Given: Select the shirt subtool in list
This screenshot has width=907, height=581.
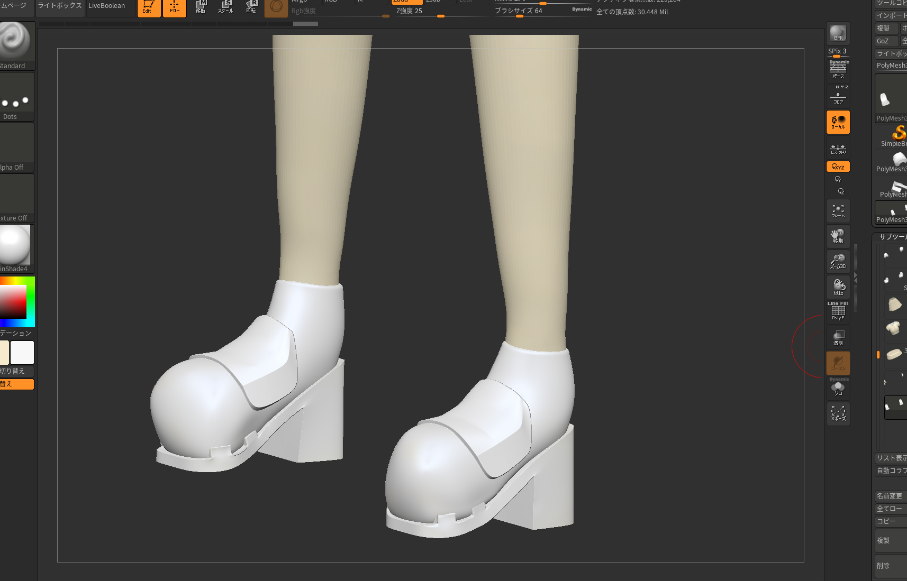Looking at the screenshot, I should (894, 329).
